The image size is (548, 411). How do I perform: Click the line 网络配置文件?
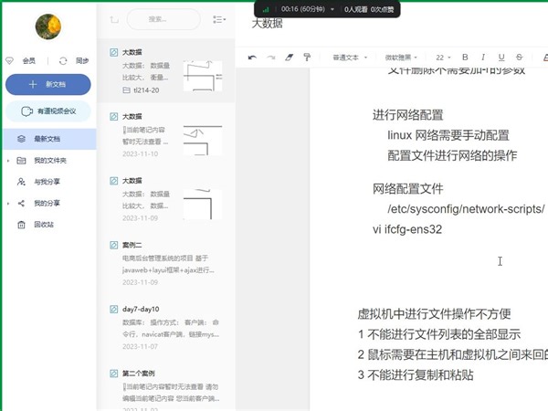[x=408, y=189]
